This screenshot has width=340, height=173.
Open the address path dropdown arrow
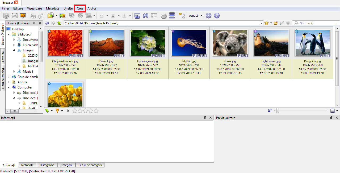point(261,23)
